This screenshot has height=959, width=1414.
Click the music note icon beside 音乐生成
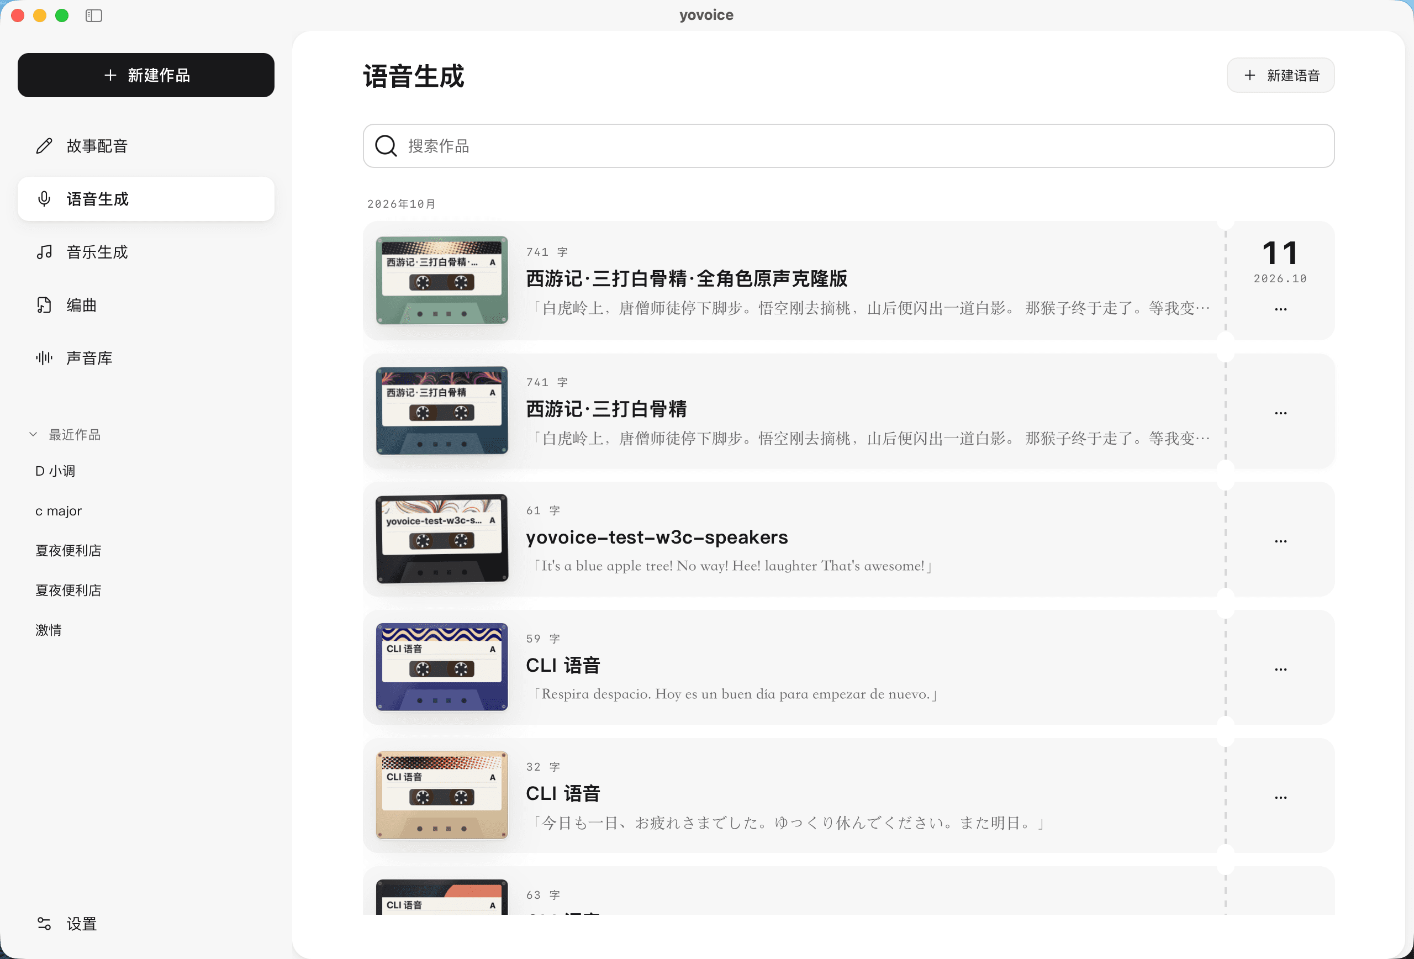(44, 252)
